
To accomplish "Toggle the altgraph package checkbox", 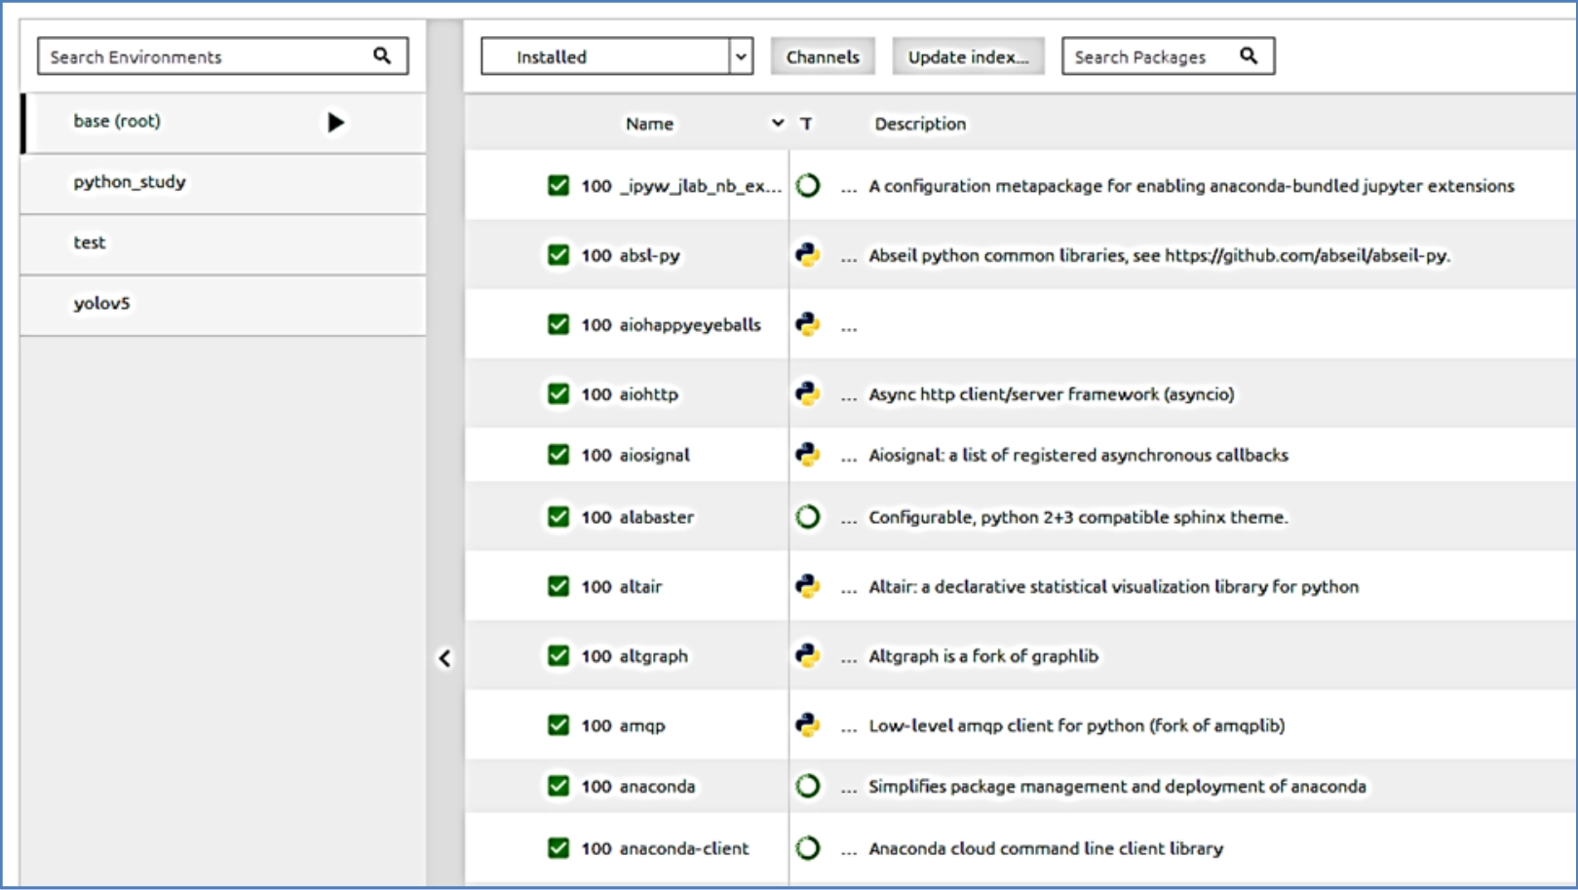I will (x=558, y=655).
